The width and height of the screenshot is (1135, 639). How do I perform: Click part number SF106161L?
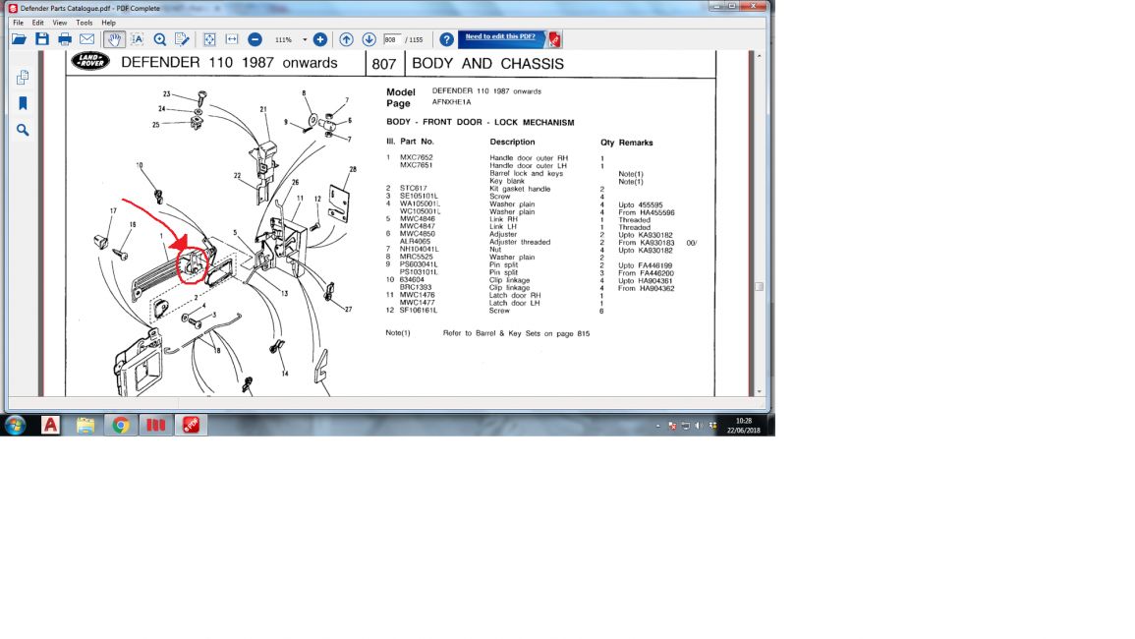[x=419, y=310]
